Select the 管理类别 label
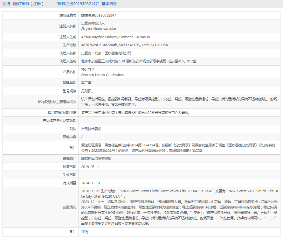The image size is (283, 239). click(x=70, y=83)
